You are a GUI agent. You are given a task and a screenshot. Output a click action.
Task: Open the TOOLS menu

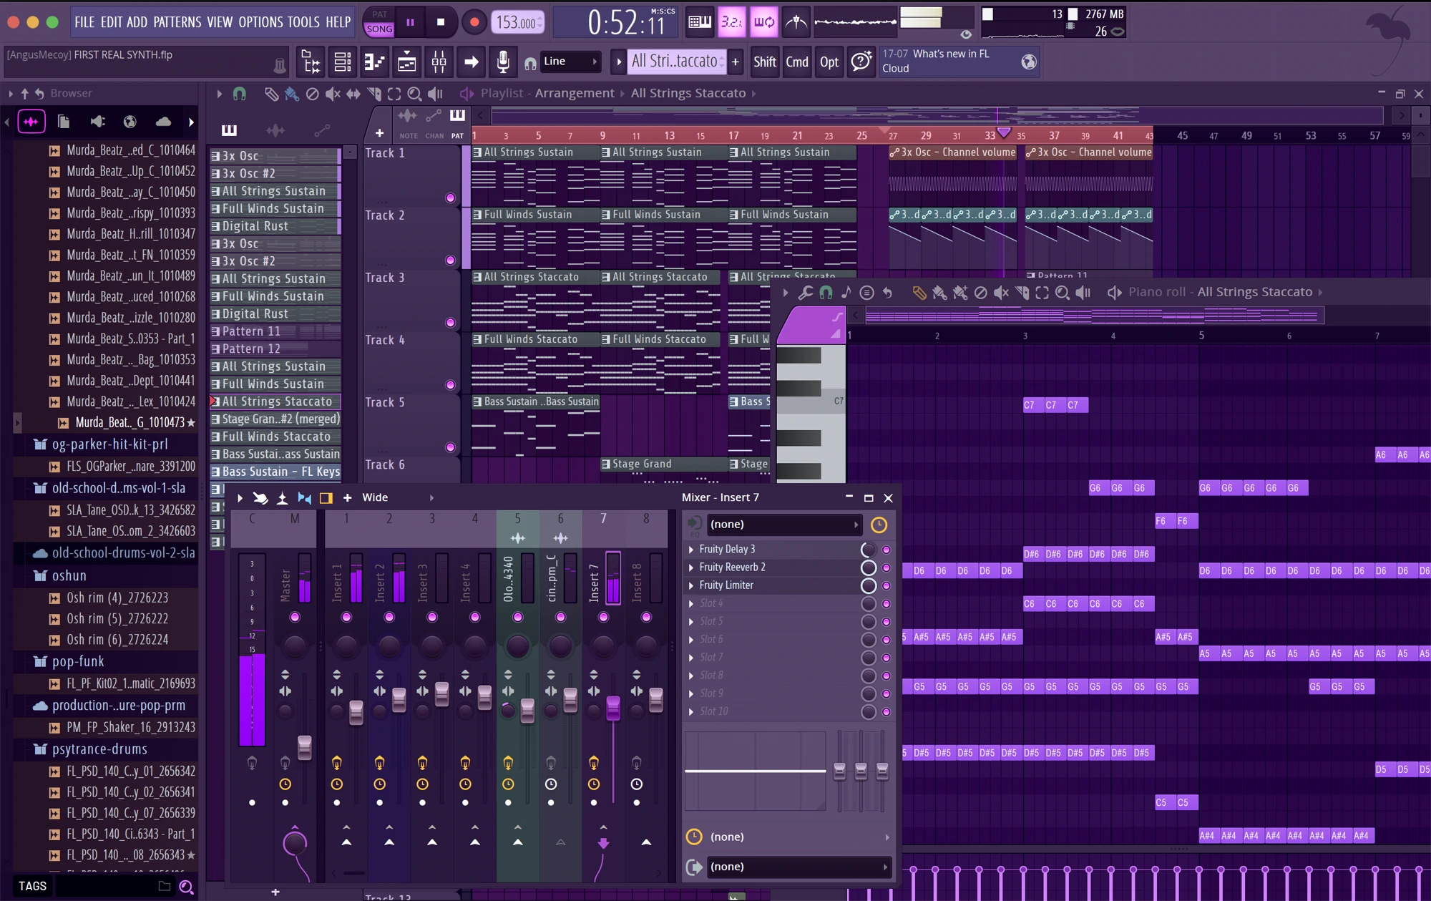click(x=303, y=22)
